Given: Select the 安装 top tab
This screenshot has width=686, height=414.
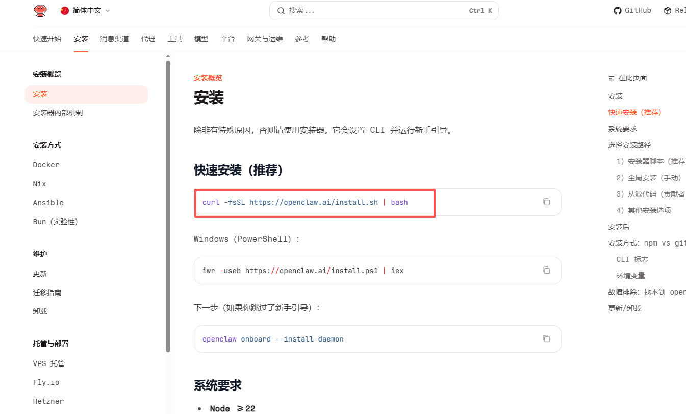Looking at the screenshot, I should (81, 39).
